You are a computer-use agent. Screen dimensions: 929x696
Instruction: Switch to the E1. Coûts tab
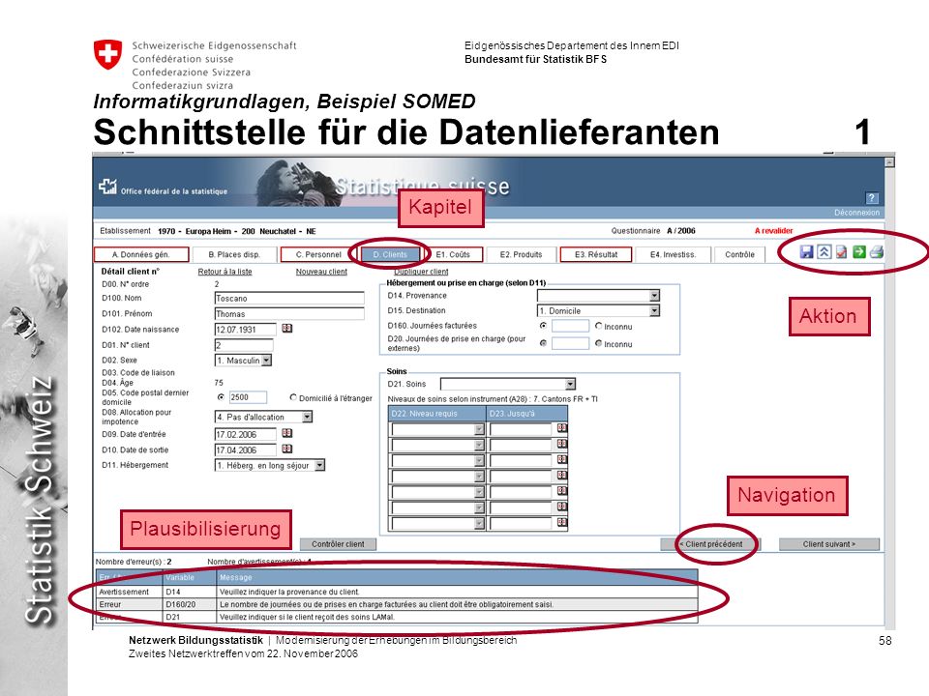[453, 254]
